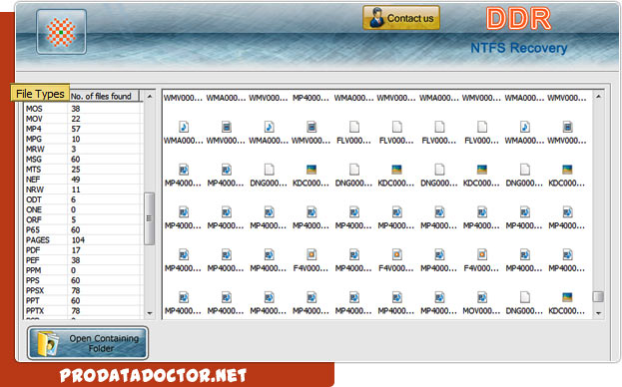Select the PDF file type row
Viewport: 622px width, 387px height.
click(83, 250)
